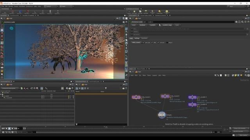The image size is (250, 140).
Task: Open the Assets menu
Action: (16, 6)
